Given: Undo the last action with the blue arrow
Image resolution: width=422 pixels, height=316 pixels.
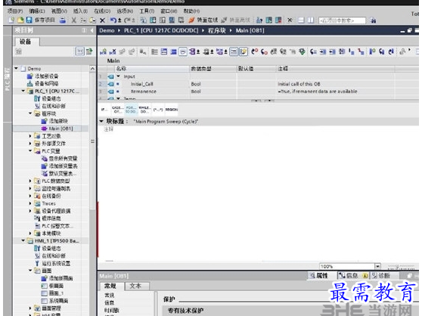Looking at the screenshot, I should [x=113, y=20].
